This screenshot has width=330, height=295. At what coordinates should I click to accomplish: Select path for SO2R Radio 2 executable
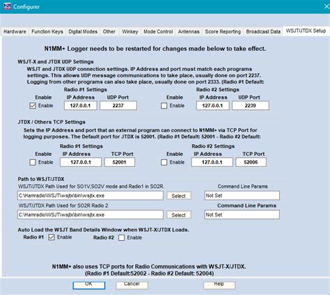coord(179,215)
